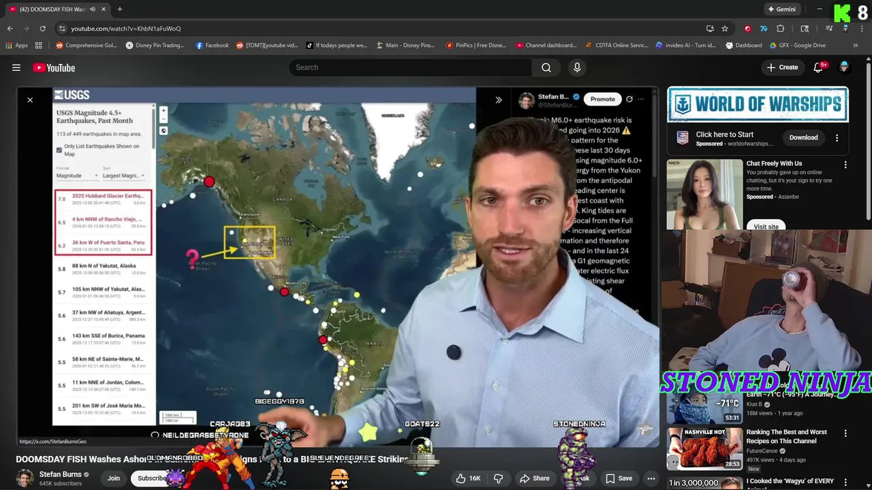Open the Facebook bookmark
The image size is (872, 490).
[212, 46]
